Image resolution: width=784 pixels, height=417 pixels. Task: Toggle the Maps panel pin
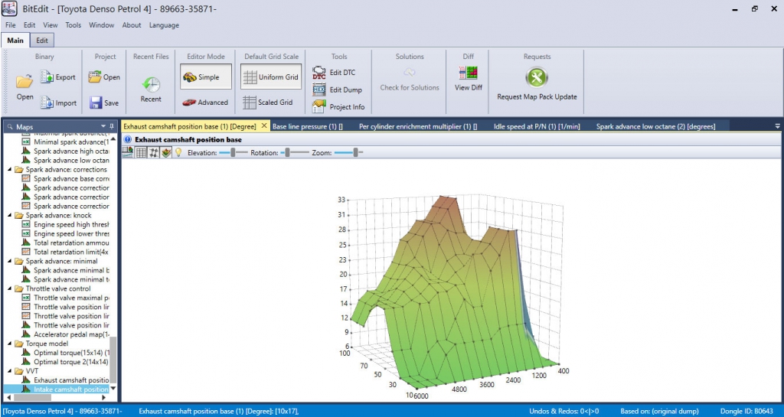pyautogui.click(x=112, y=126)
